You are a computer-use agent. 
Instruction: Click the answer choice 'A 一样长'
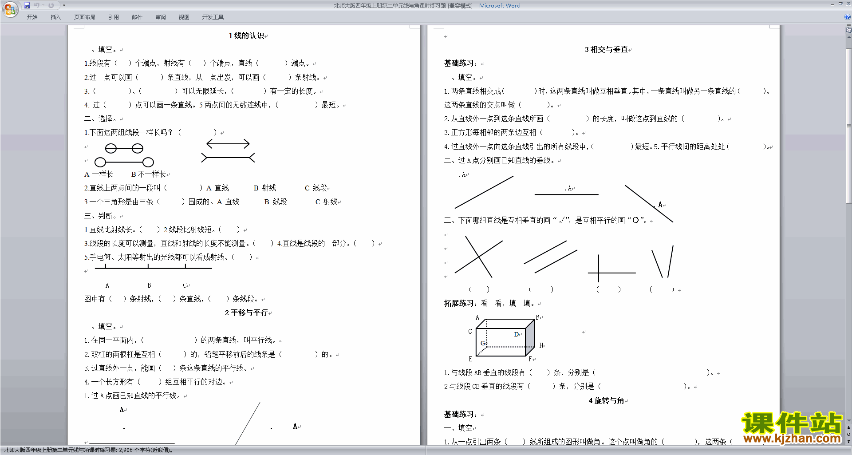(99, 174)
